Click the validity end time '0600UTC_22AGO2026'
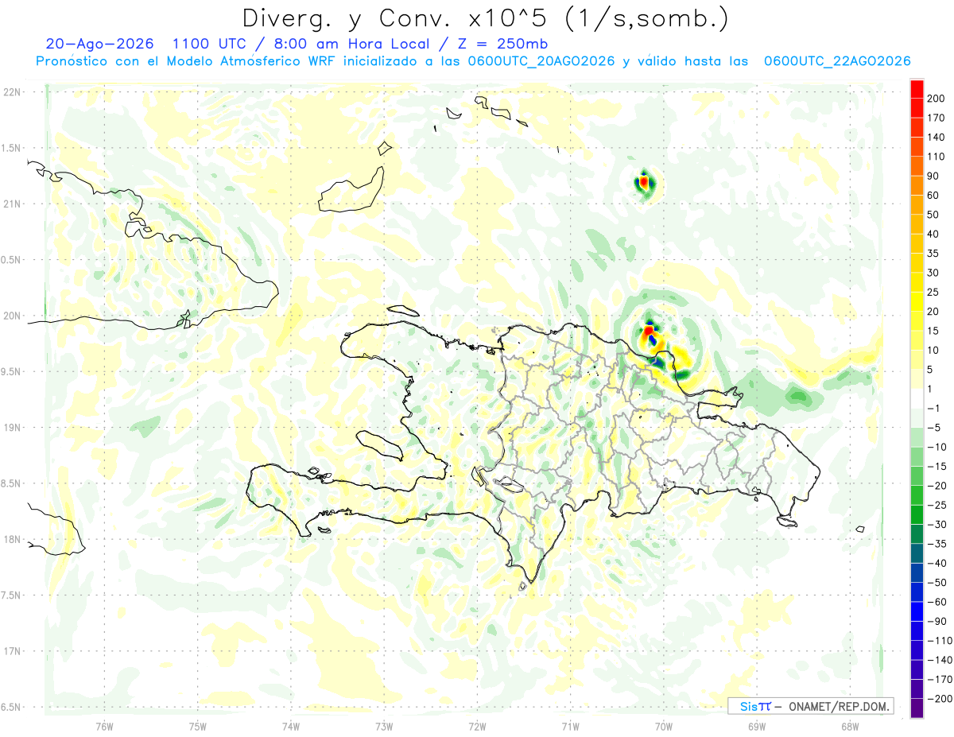 pos(837,61)
